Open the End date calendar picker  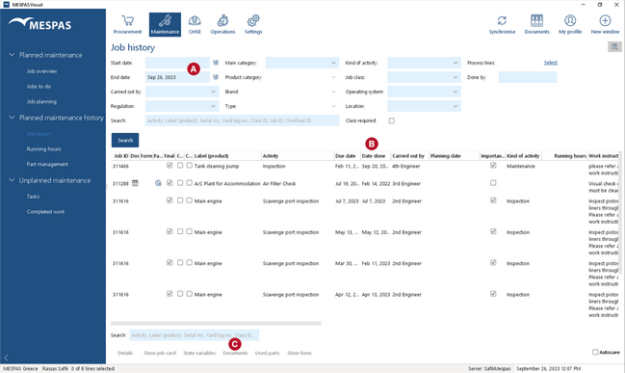216,77
